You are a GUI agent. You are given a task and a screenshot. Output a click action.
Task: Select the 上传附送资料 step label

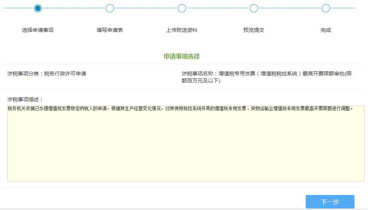pos(182,30)
